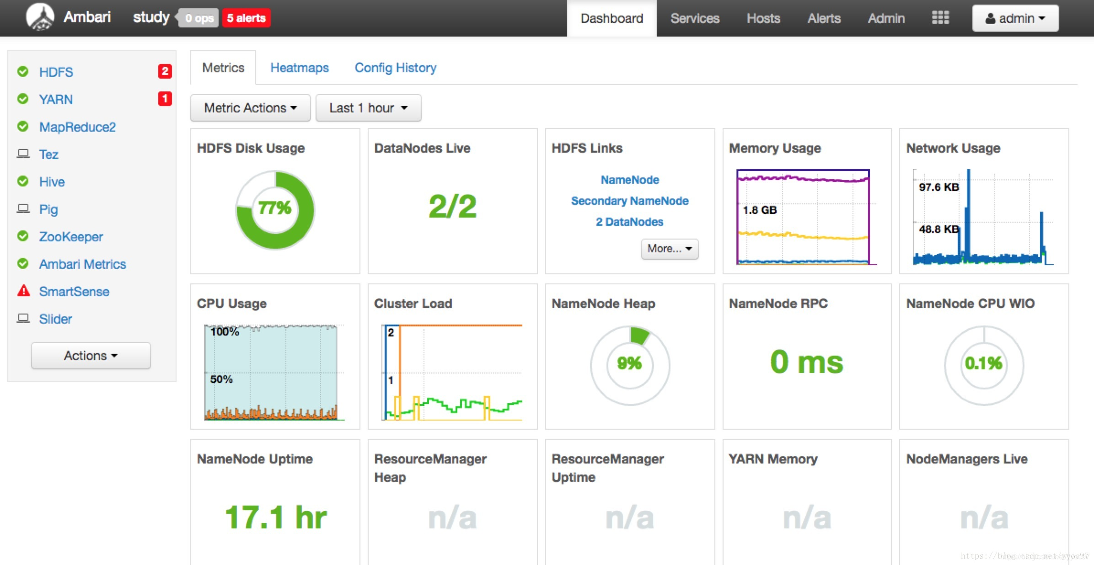This screenshot has width=1094, height=565.
Task: Click the Tez client laptop icon
Action: click(x=23, y=154)
